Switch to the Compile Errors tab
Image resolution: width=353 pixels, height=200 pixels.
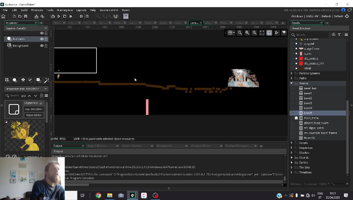[201, 146]
